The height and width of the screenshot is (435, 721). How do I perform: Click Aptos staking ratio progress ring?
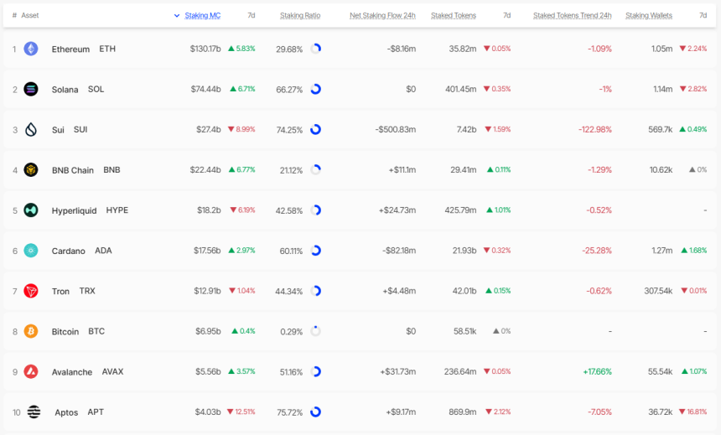pos(315,412)
